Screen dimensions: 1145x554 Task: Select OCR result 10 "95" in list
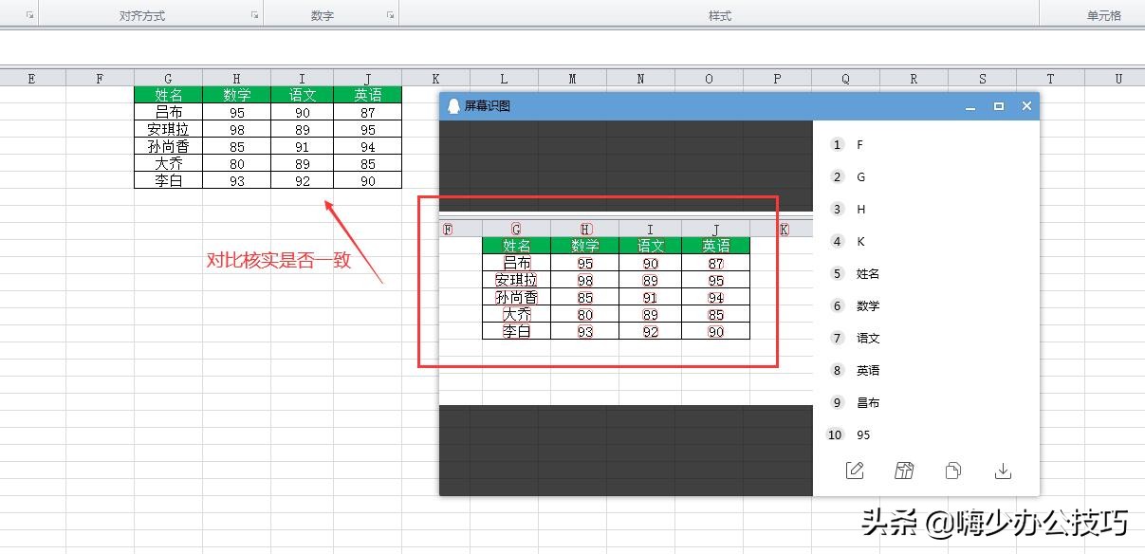coord(926,434)
